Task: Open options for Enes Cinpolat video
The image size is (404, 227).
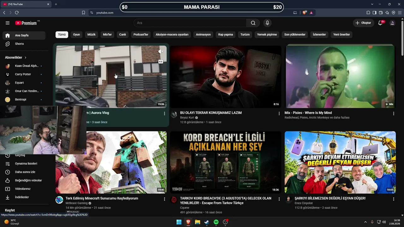Action: point(394,199)
